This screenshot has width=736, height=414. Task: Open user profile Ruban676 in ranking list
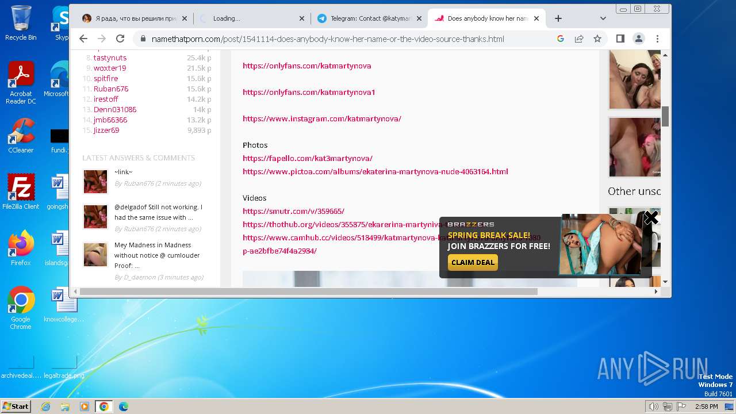point(111,89)
